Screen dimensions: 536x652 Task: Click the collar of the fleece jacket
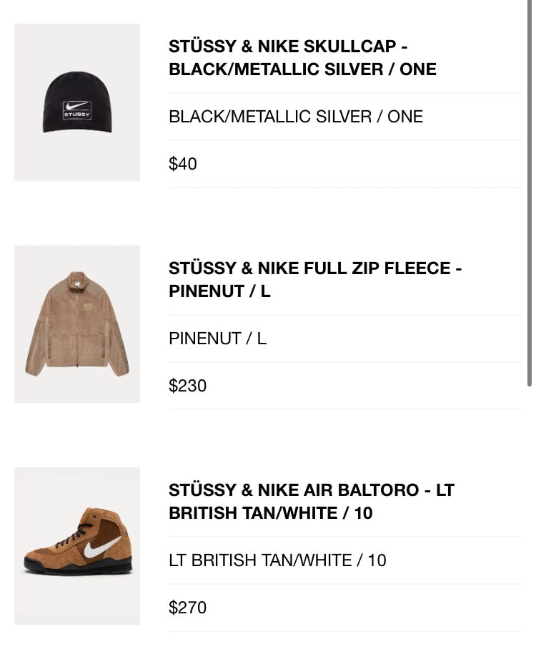coord(77,278)
